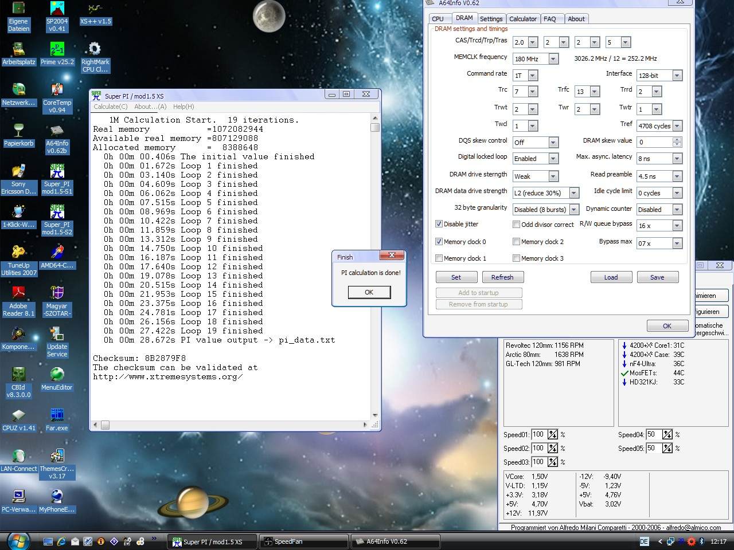The height and width of the screenshot is (550, 734).
Task: Adjust the Speed04 percentage spinner in SpeedFan
Action: (x=667, y=434)
